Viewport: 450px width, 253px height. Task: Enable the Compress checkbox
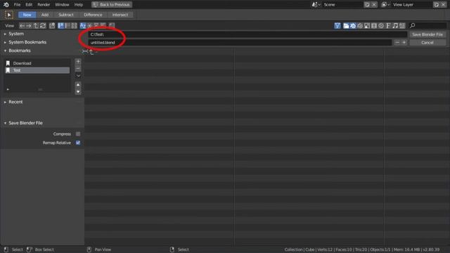click(x=78, y=134)
